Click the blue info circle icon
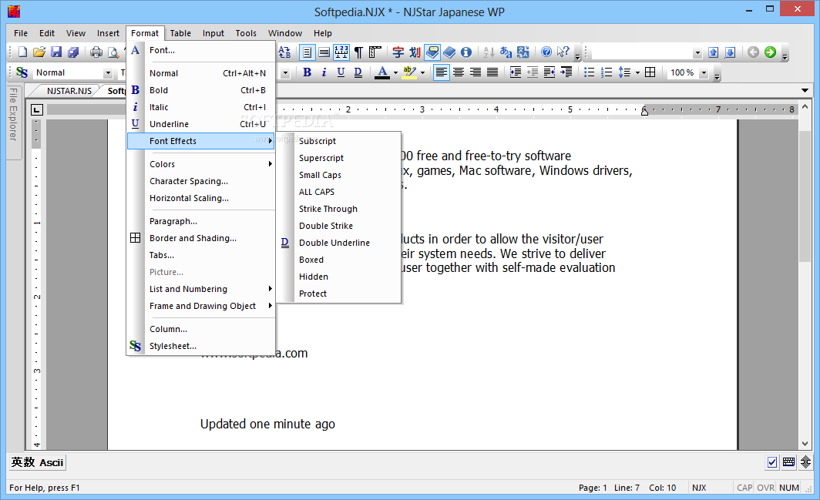The image size is (820, 500). tap(466, 52)
